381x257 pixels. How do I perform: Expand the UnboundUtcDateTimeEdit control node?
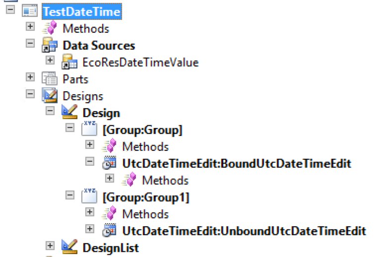(90, 229)
